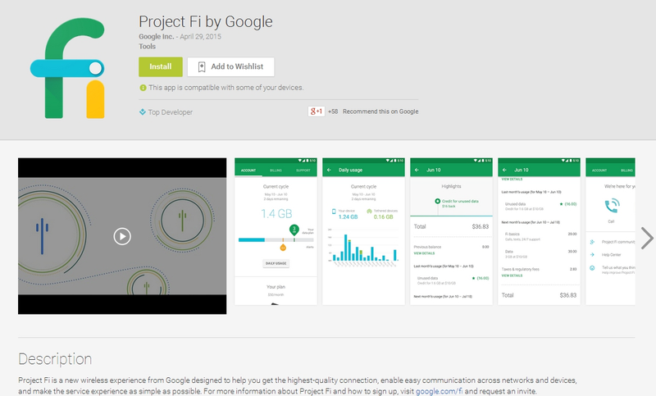Open the support screenshot with Call icon
Image resolution: width=656 pixels, height=396 pixels.
click(610, 231)
